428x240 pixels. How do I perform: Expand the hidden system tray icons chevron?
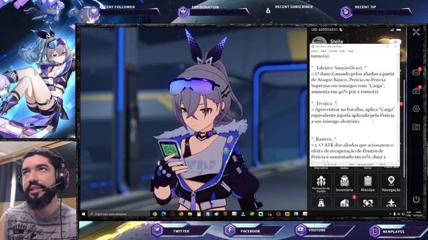coord(390,214)
